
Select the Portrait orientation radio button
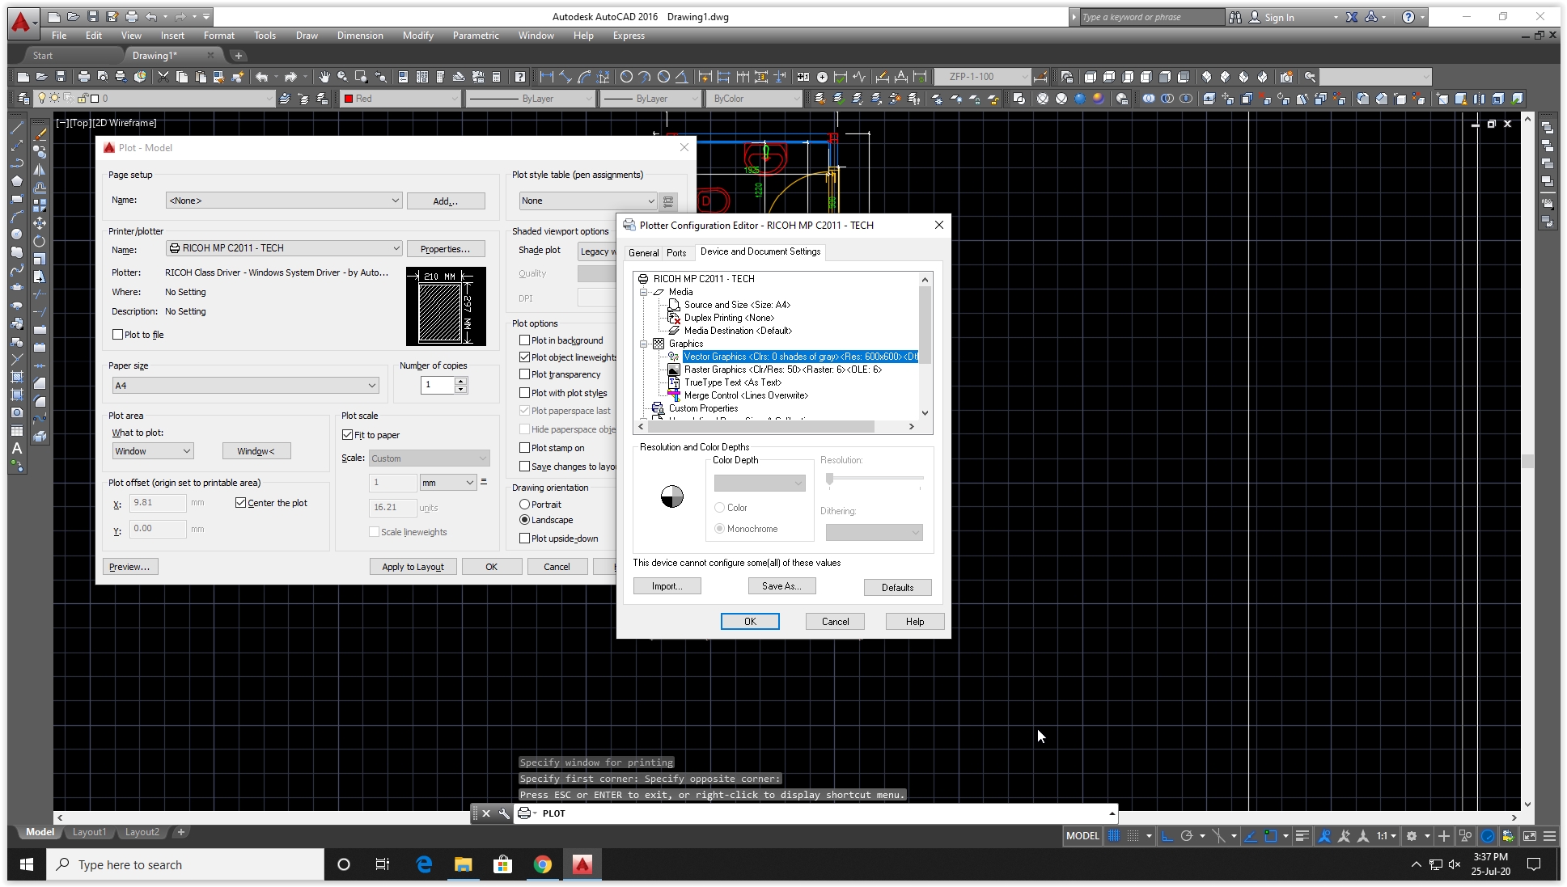526,504
